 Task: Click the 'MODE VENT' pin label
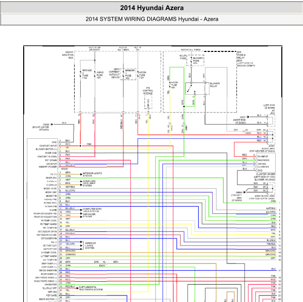[50, 189]
